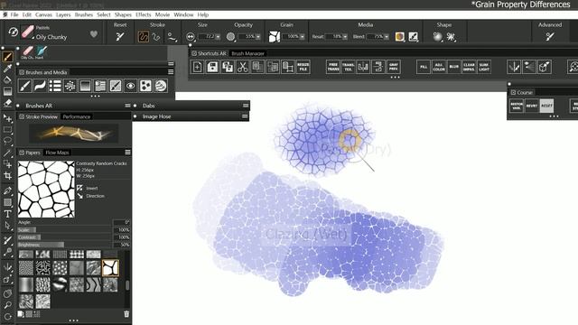Image resolution: width=578 pixels, height=325 pixels.
Task: Open the Size value dropdown
Action: (218, 36)
